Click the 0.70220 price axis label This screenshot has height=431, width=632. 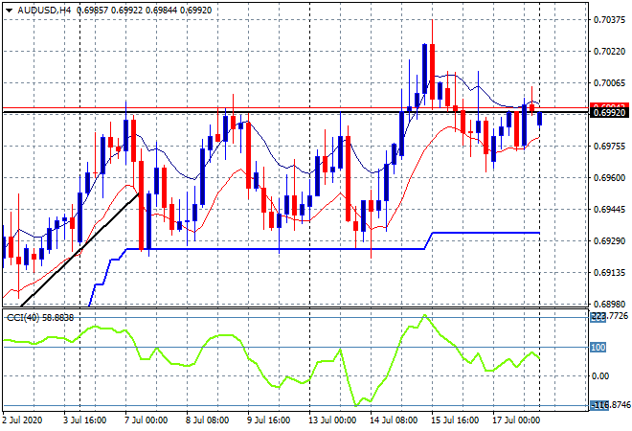(x=609, y=51)
